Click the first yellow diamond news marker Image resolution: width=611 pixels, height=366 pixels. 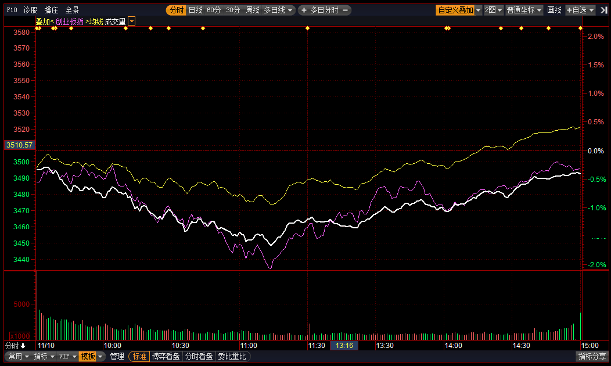coord(38,28)
